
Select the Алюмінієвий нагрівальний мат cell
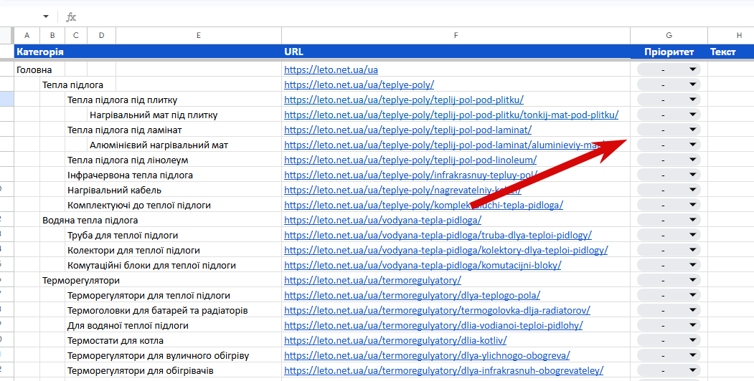coord(159,145)
